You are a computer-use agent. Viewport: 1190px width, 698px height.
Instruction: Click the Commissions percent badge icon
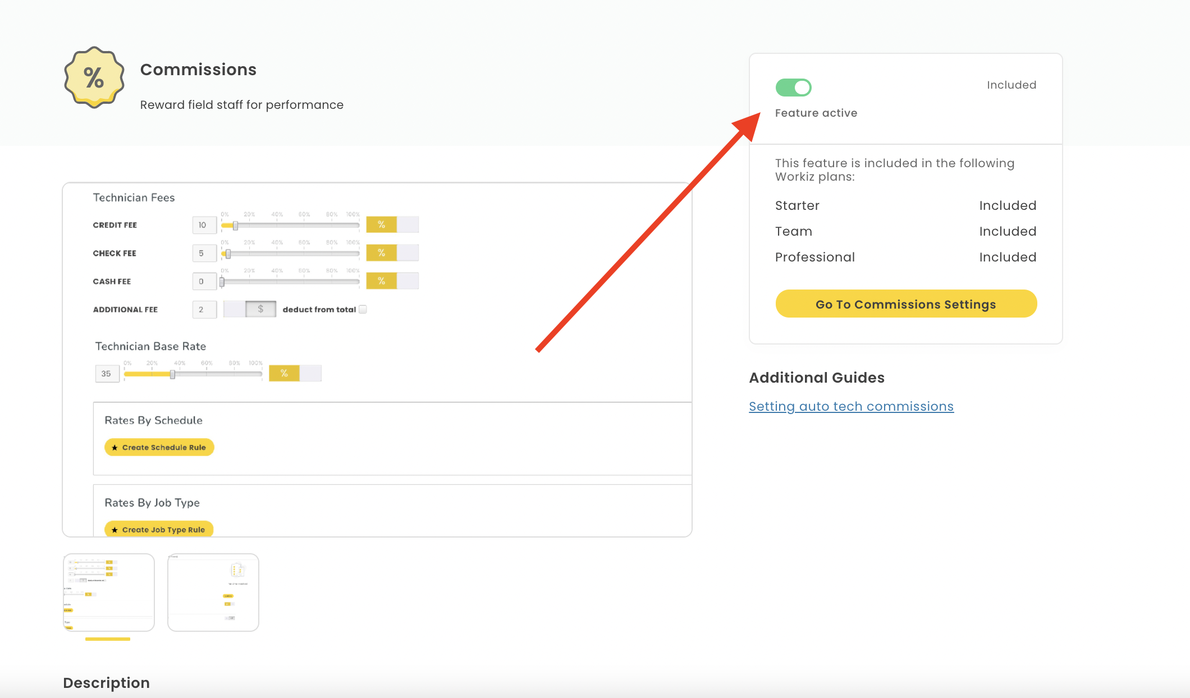pos(94,77)
